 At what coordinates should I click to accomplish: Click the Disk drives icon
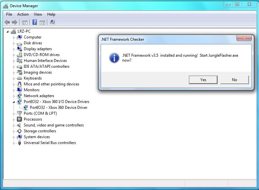[20, 43]
